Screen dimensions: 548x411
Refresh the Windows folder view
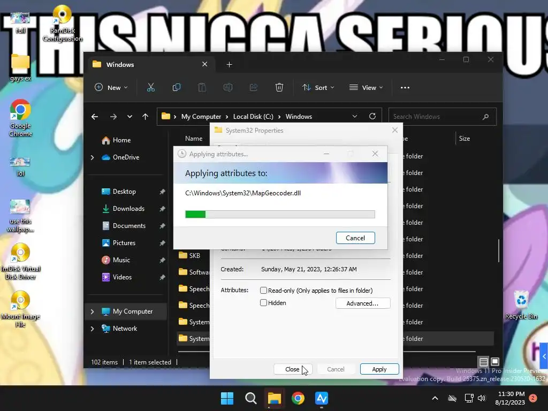[372, 116]
